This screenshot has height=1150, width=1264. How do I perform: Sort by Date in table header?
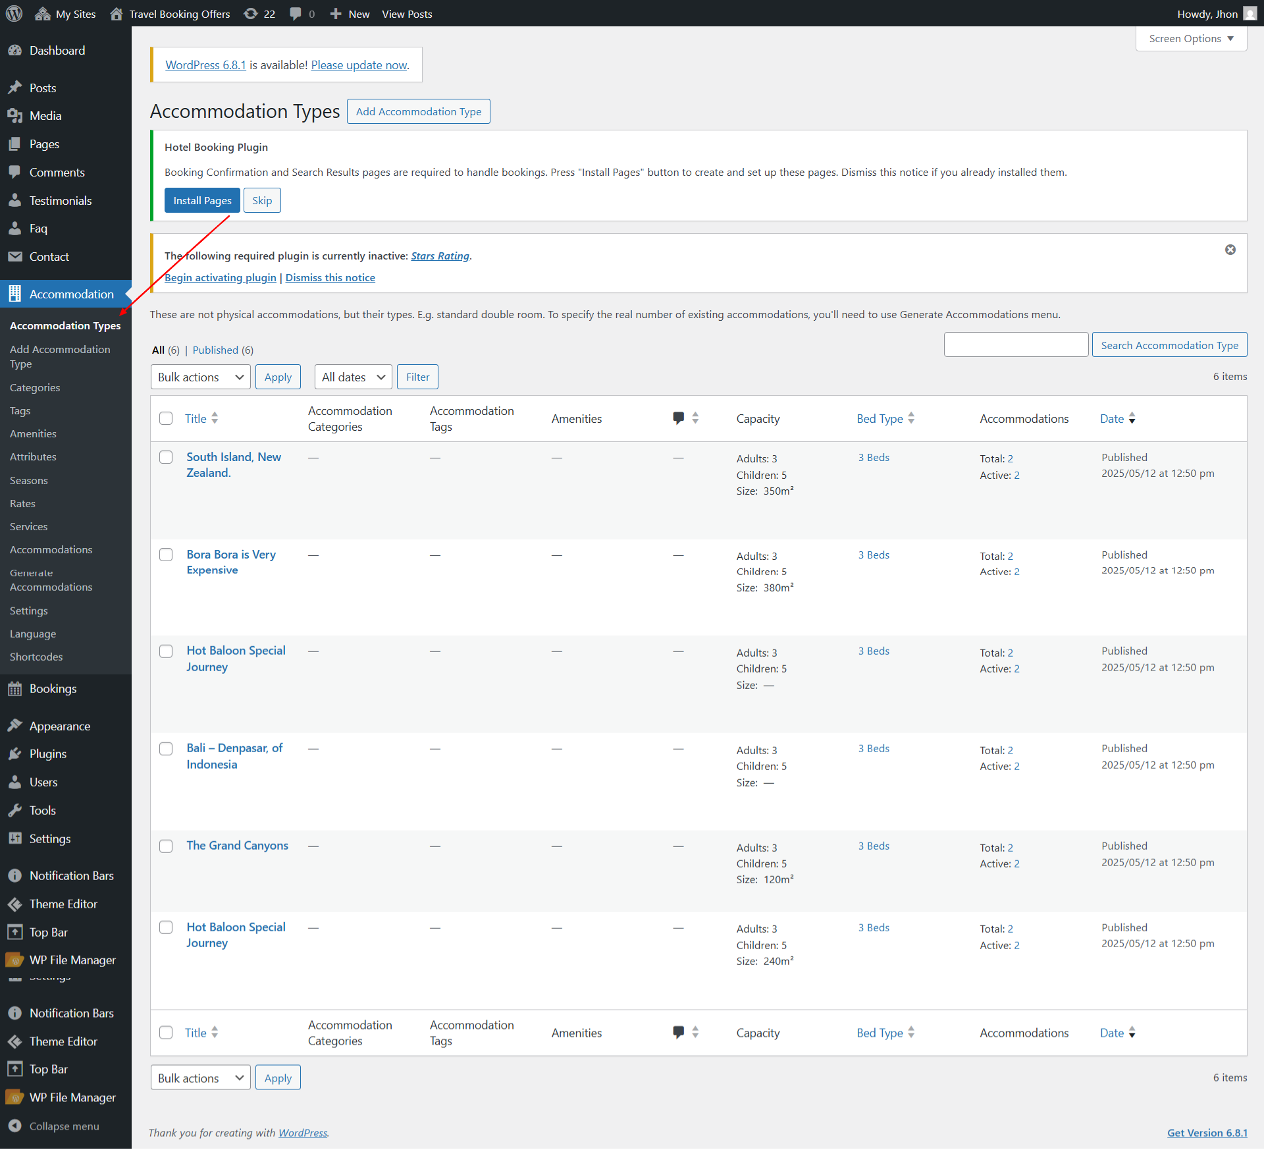click(1117, 418)
